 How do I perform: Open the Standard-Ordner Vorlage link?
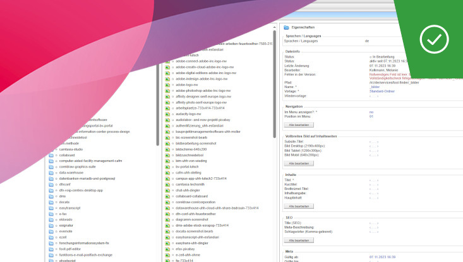(x=382, y=91)
